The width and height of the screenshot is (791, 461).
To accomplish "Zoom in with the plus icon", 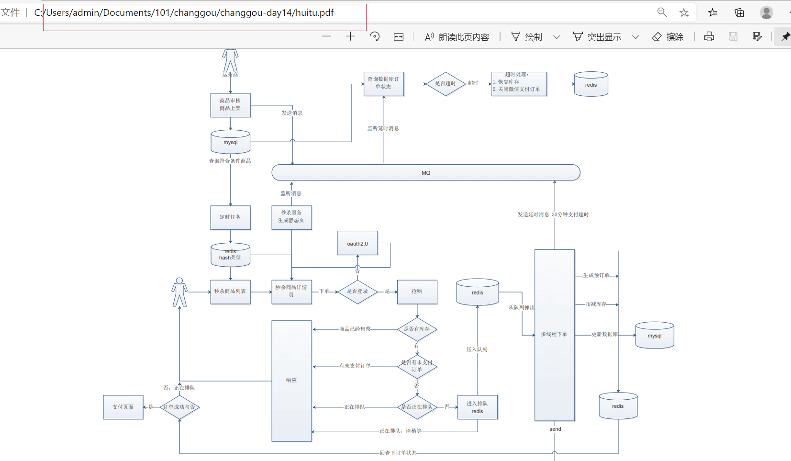I will [x=350, y=36].
